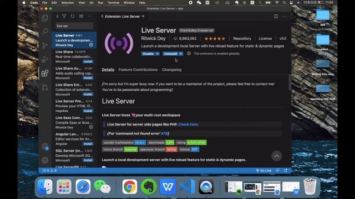
Task: Open Finder from the Dock
Action: click(45, 187)
